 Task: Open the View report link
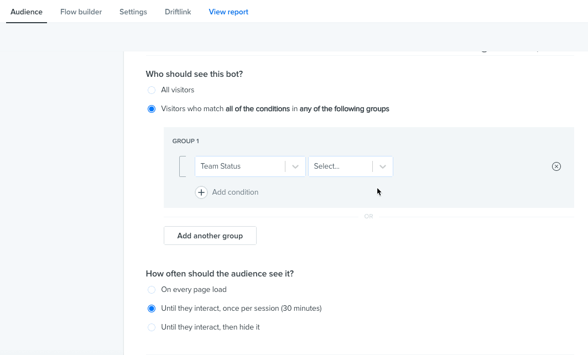228,12
